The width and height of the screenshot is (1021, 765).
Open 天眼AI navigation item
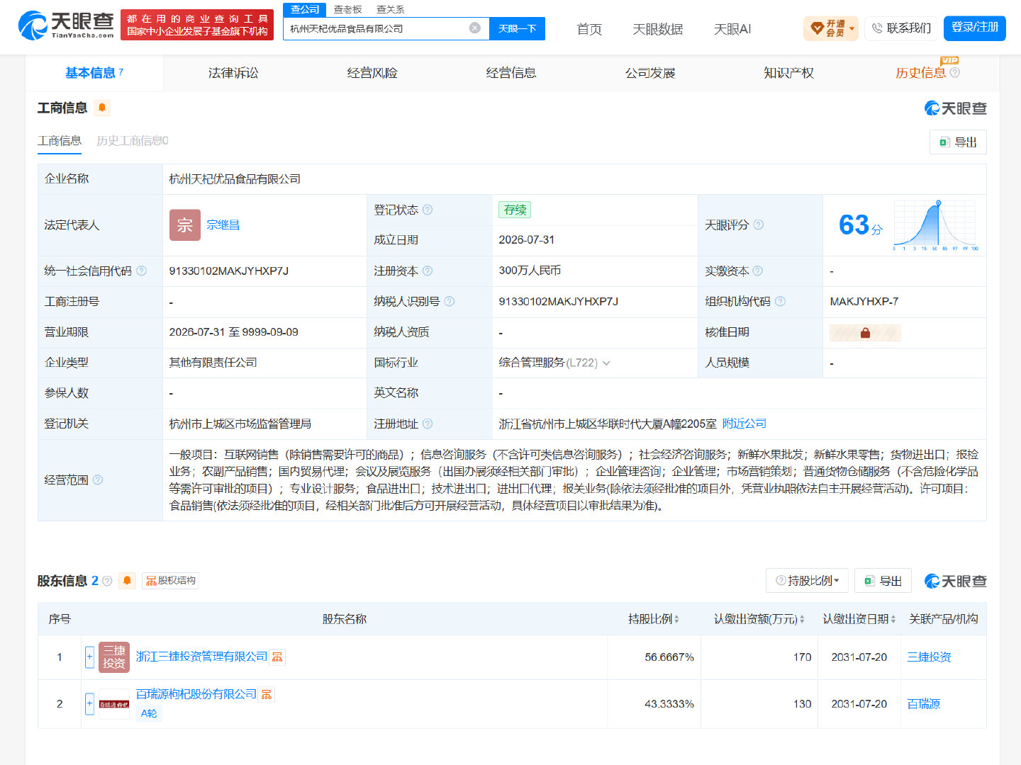pyautogui.click(x=732, y=29)
